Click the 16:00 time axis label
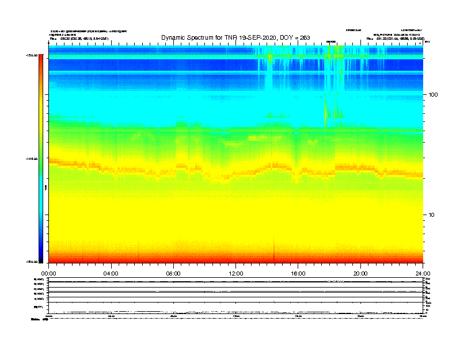Viewport: 456px width, 352px height. [298, 274]
